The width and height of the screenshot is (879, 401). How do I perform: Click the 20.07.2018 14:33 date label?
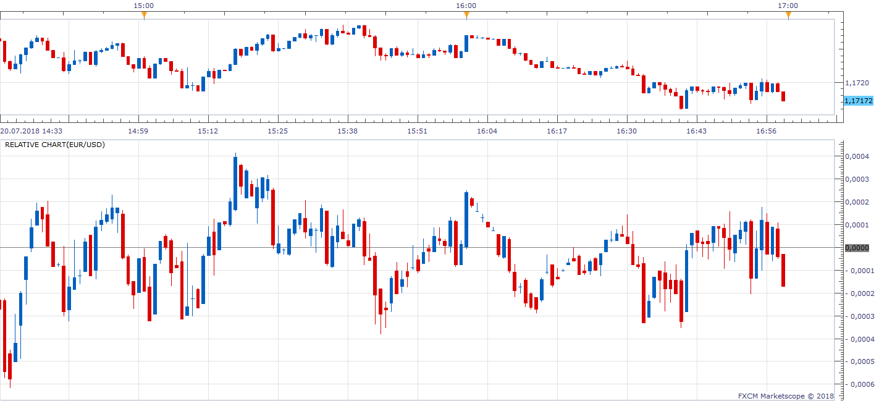point(32,131)
